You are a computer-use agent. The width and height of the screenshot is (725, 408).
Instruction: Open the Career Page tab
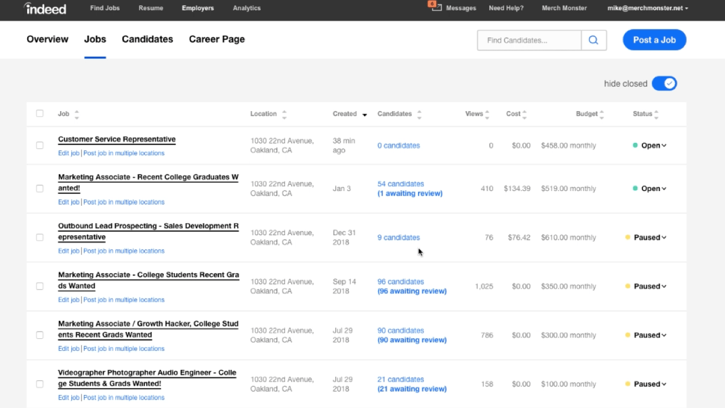coord(217,39)
